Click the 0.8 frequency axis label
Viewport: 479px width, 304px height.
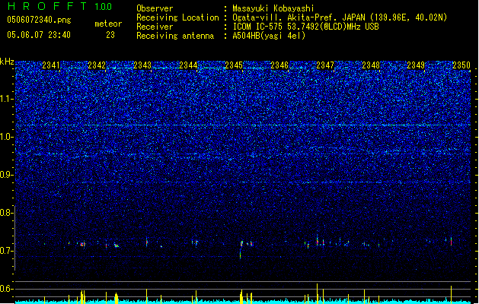coord(7,213)
